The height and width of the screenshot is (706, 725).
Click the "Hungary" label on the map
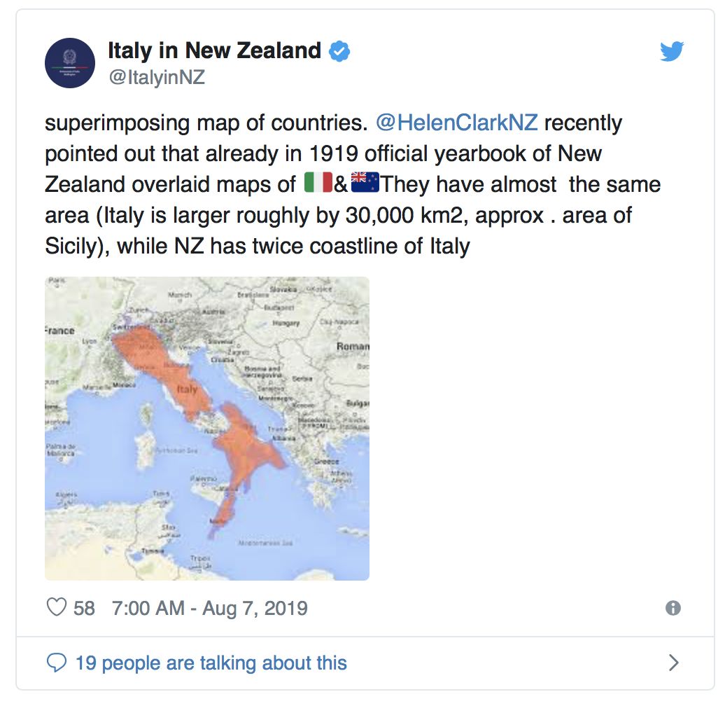[x=286, y=323]
